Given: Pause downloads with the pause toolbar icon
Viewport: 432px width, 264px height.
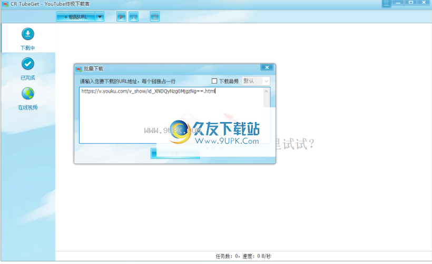Looking at the screenshot, I should [134, 17].
